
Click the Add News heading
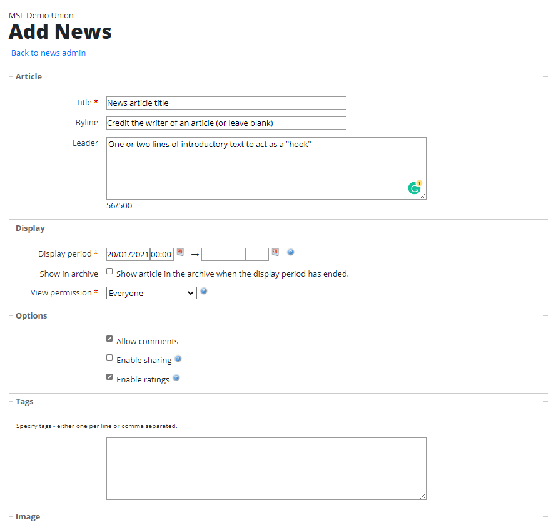[x=60, y=31]
